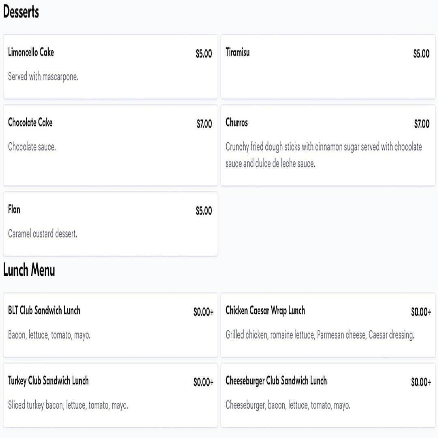The image size is (438, 438).
Task: Click the Lunch Menu section heading
Action: pyautogui.click(x=29, y=270)
